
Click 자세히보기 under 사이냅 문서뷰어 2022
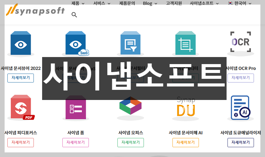click(21, 78)
